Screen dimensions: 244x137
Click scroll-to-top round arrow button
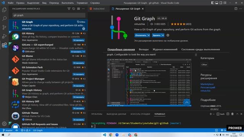187,102
